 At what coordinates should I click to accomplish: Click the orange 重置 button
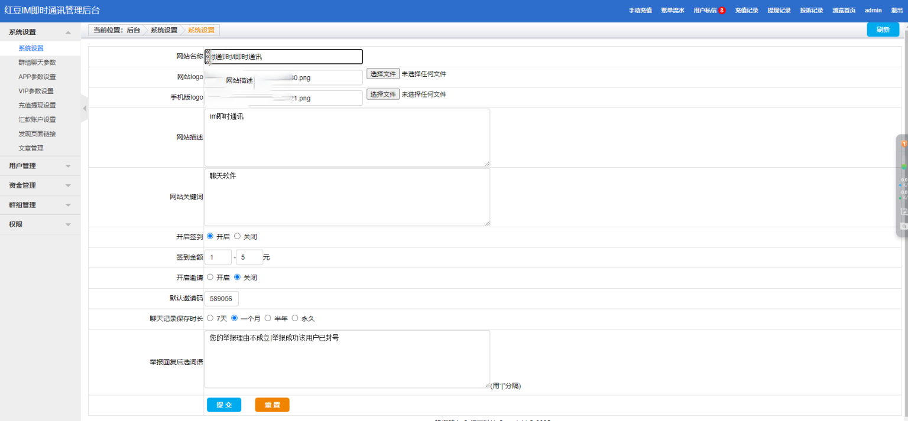point(272,405)
